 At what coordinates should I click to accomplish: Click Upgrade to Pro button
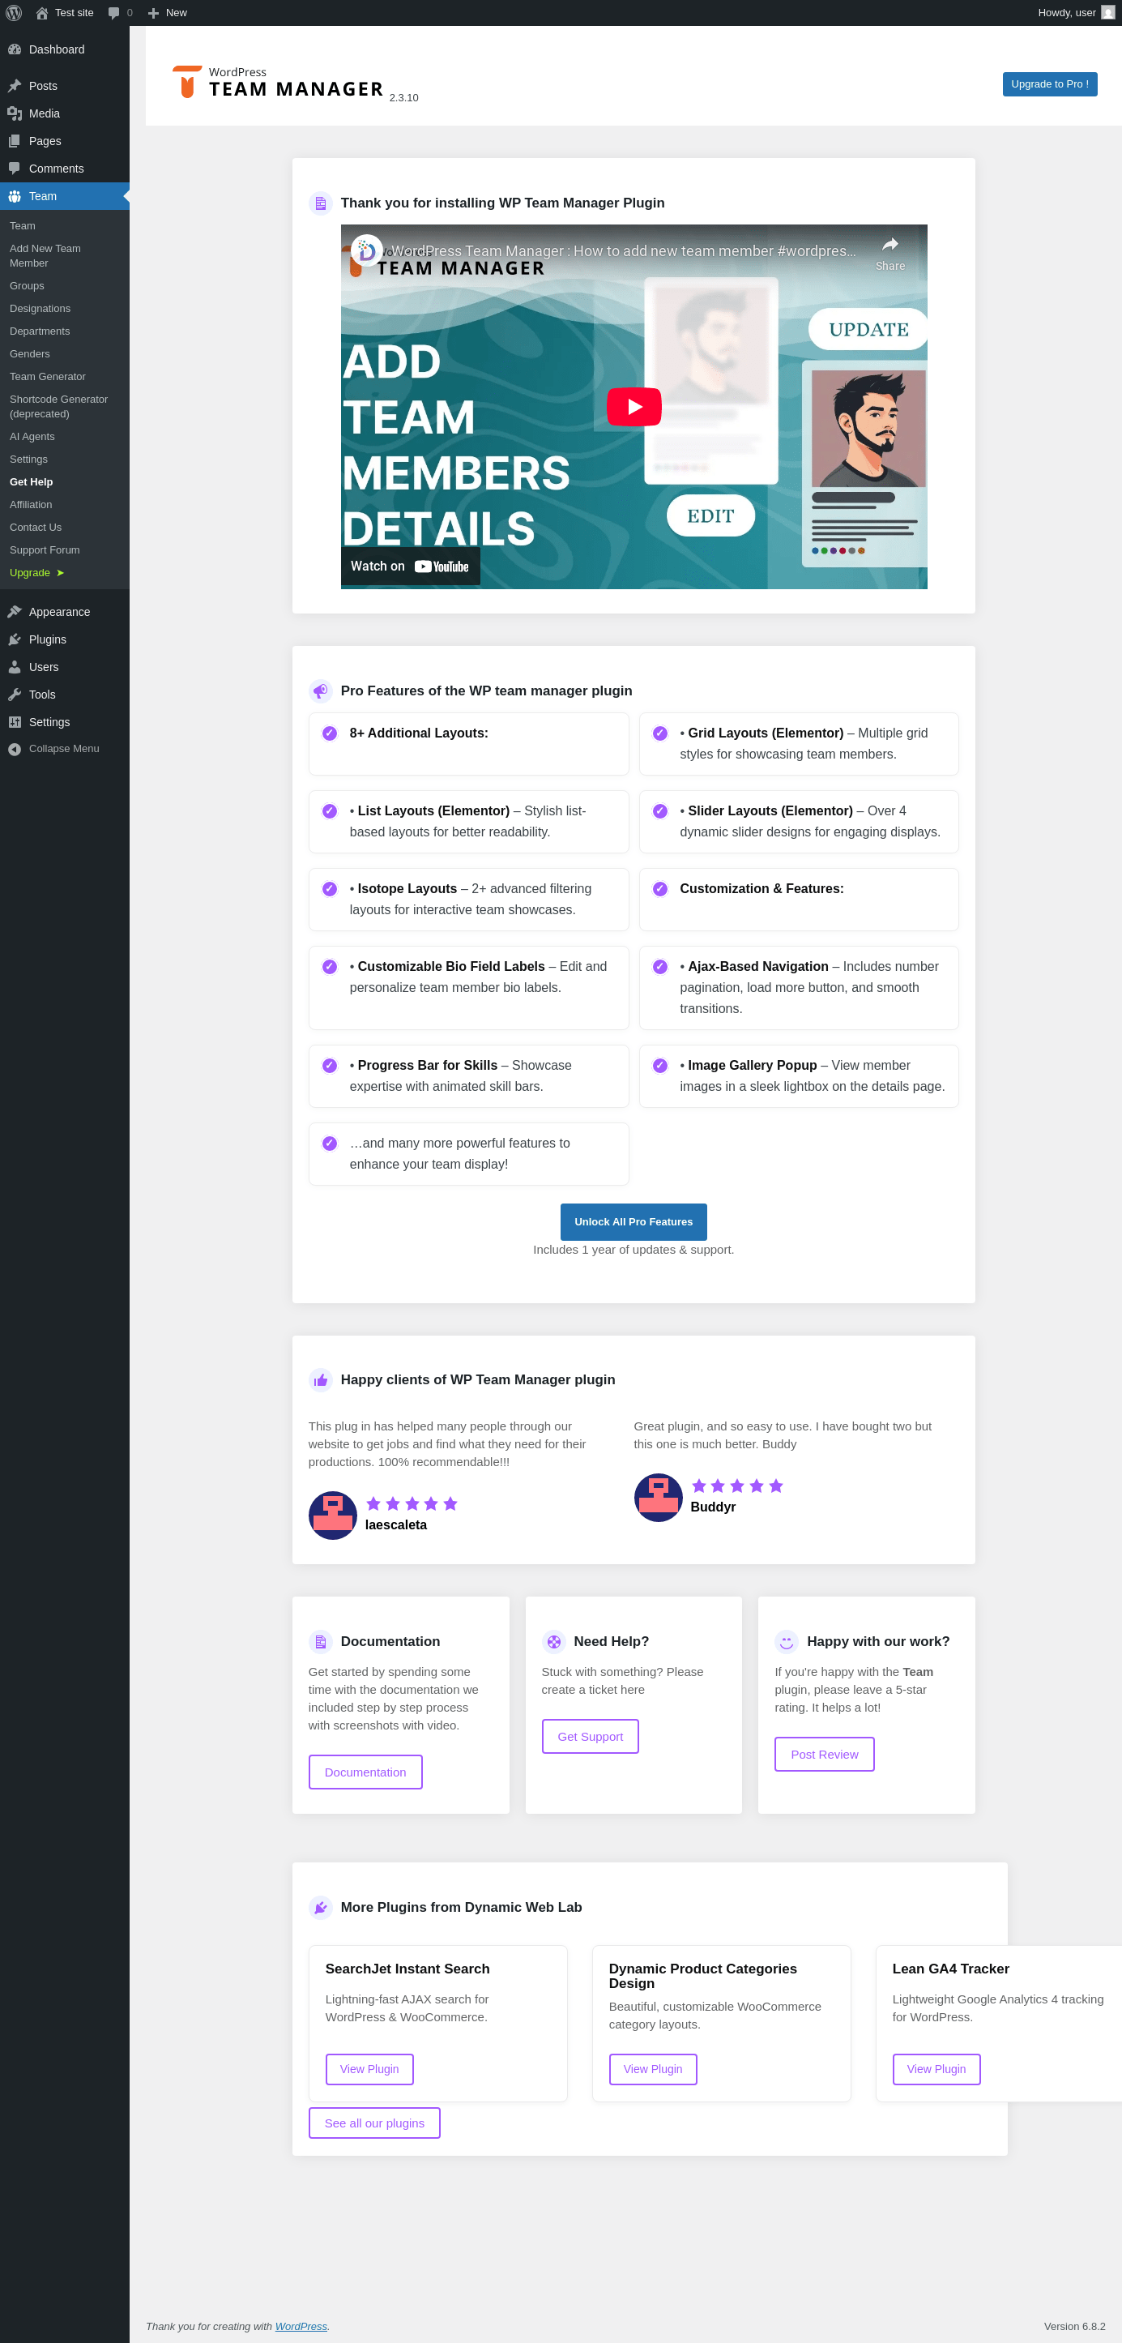(1049, 83)
